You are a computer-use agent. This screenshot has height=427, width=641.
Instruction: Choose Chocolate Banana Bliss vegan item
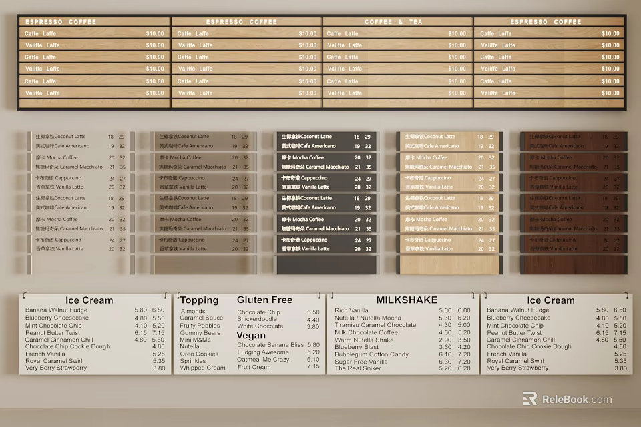(x=270, y=345)
